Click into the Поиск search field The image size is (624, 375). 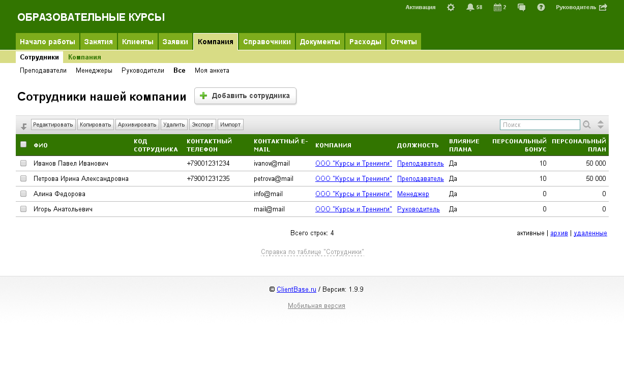(540, 125)
